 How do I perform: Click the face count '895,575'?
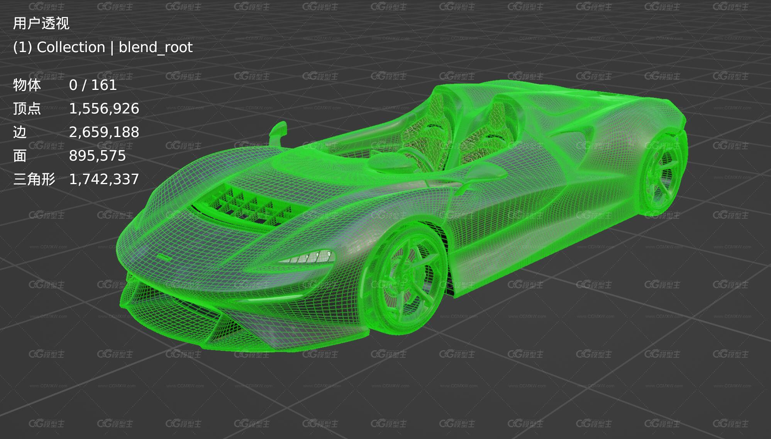coord(97,156)
